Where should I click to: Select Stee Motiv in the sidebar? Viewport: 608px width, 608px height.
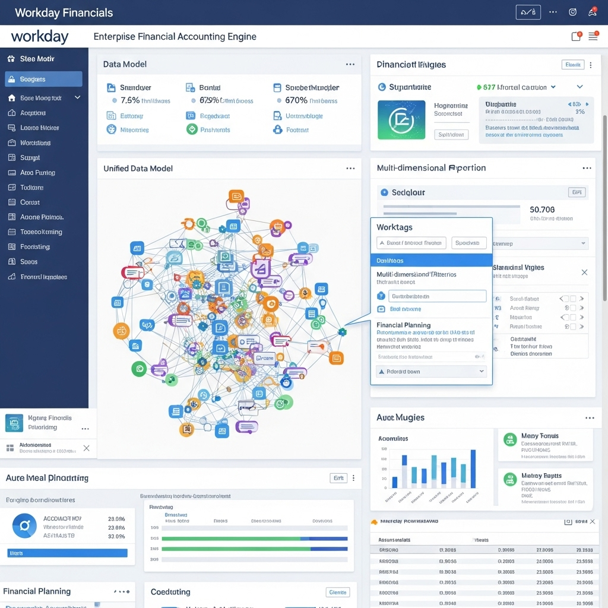[x=36, y=59]
